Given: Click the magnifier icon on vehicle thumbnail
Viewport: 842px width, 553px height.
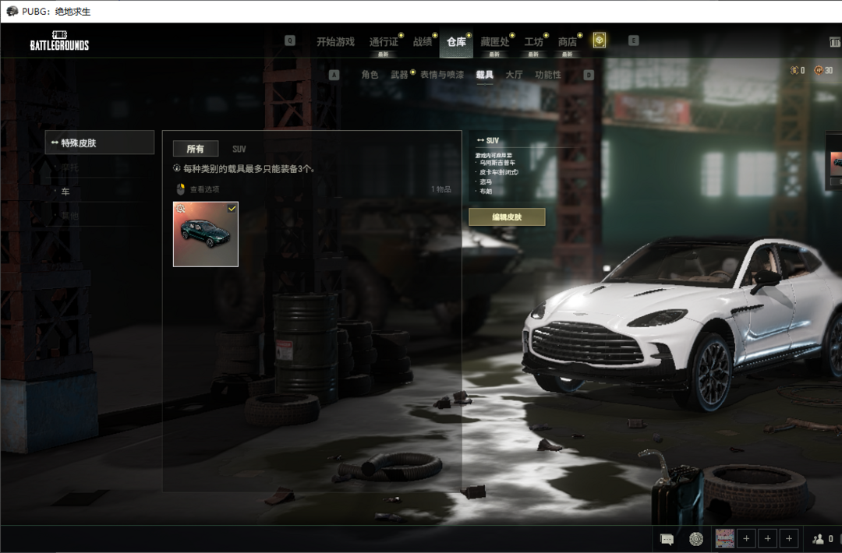Looking at the screenshot, I should 181,209.
